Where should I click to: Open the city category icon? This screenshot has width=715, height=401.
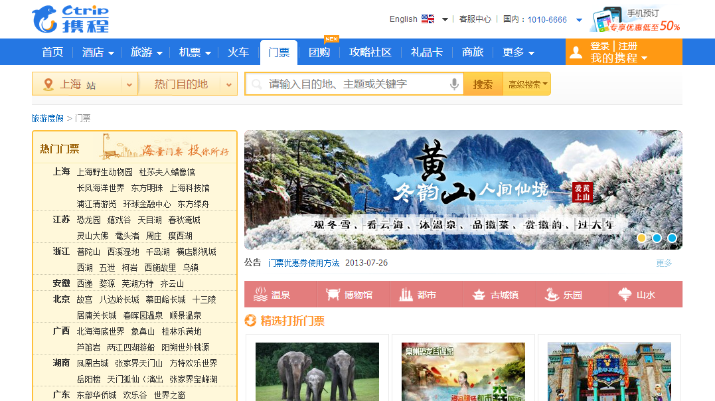click(406, 295)
